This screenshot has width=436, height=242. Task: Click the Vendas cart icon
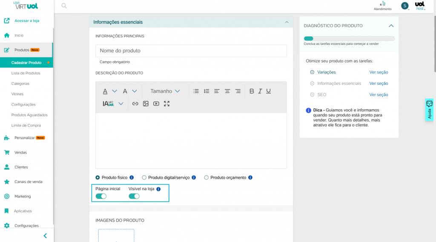(x=7, y=152)
